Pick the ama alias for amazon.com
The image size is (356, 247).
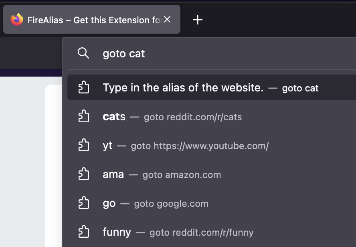point(212,174)
